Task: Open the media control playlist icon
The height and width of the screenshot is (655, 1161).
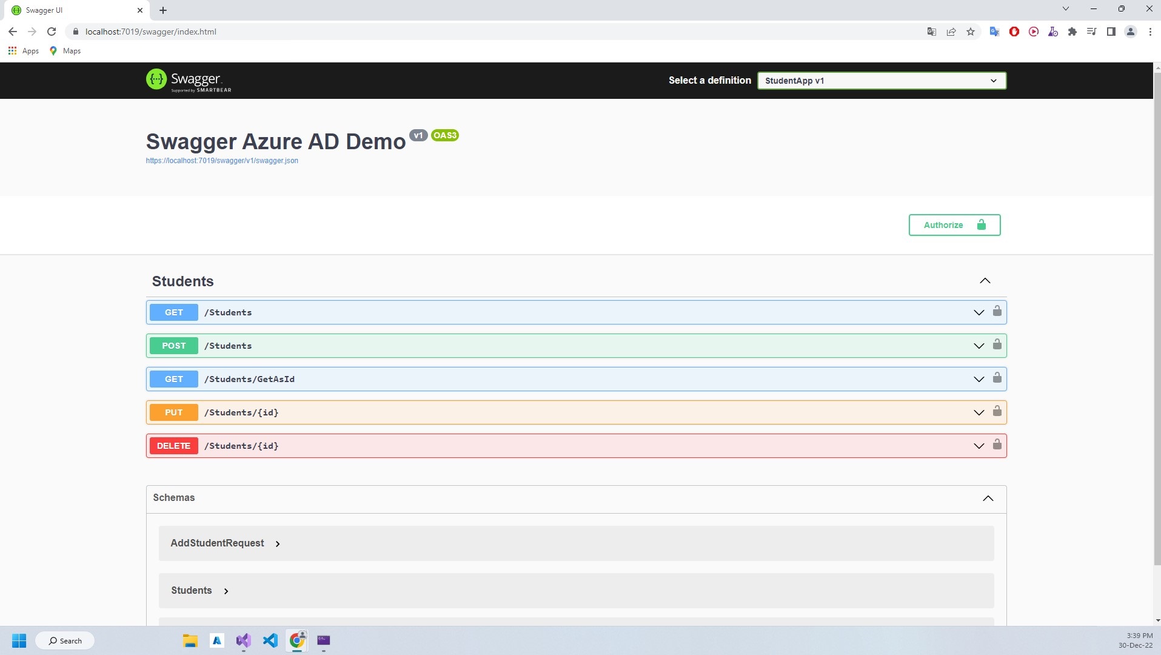Action: [1092, 32]
